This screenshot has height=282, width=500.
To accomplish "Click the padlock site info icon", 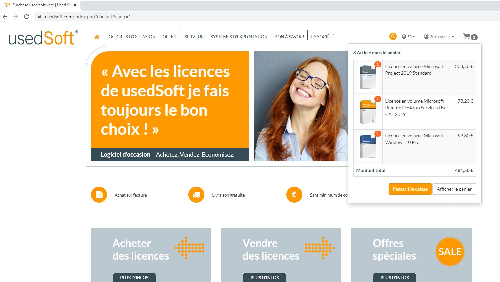I will pyautogui.click(x=40, y=17).
